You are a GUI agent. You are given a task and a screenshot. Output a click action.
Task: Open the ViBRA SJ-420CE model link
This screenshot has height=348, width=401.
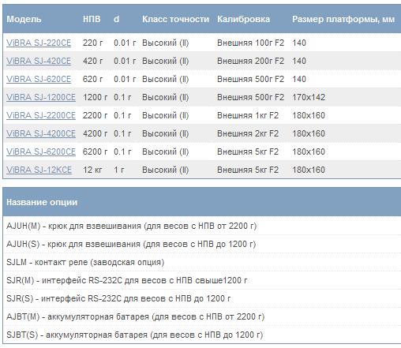point(39,61)
